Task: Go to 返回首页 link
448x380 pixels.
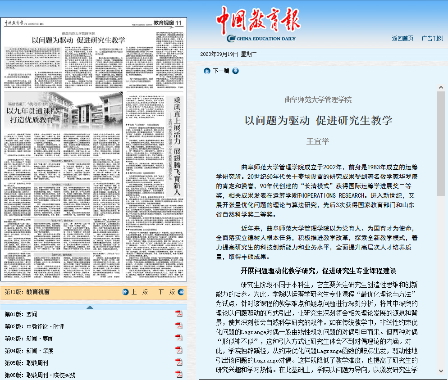Action: 402,39
